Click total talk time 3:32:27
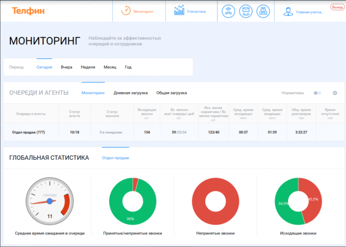 [x=301, y=132]
